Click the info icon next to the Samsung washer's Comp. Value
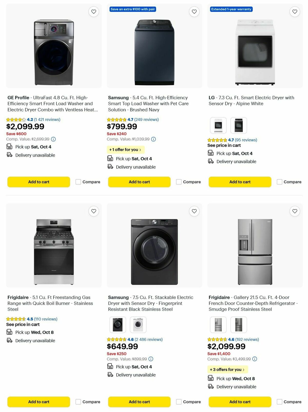308x412 pixels. pyautogui.click(x=153, y=139)
